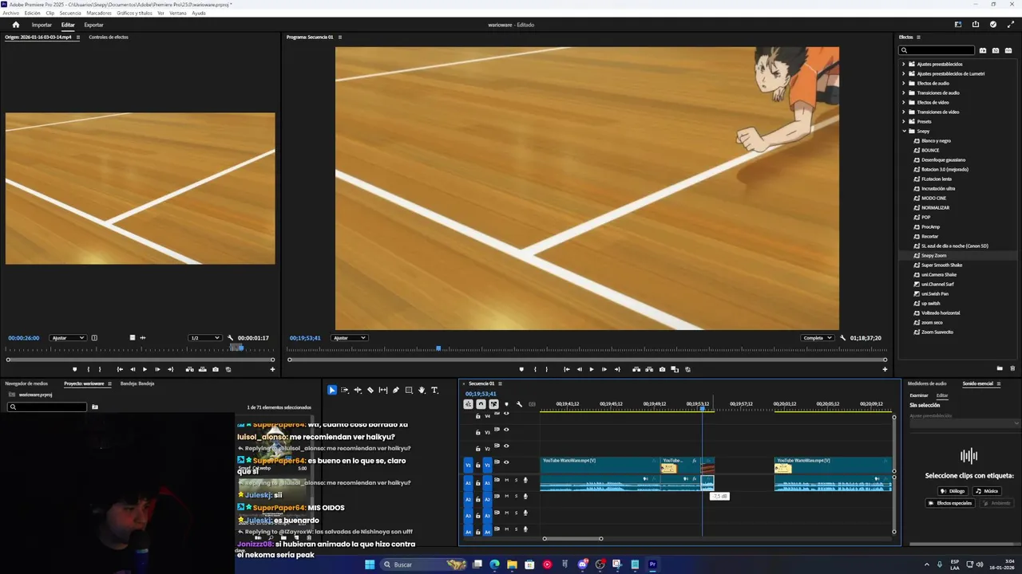Toggle linked selection in timeline
This screenshot has height=574, width=1022.
coord(493,404)
